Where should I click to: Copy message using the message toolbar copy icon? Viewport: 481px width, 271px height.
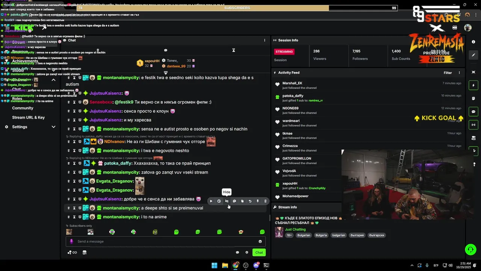pos(242,201)
